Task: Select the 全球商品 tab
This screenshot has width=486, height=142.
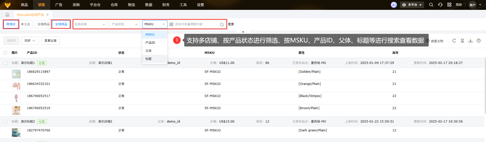Action: (61, 24)
